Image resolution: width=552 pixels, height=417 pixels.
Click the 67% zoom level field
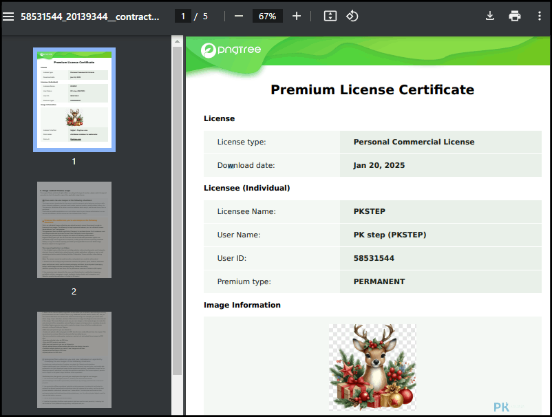267,17
